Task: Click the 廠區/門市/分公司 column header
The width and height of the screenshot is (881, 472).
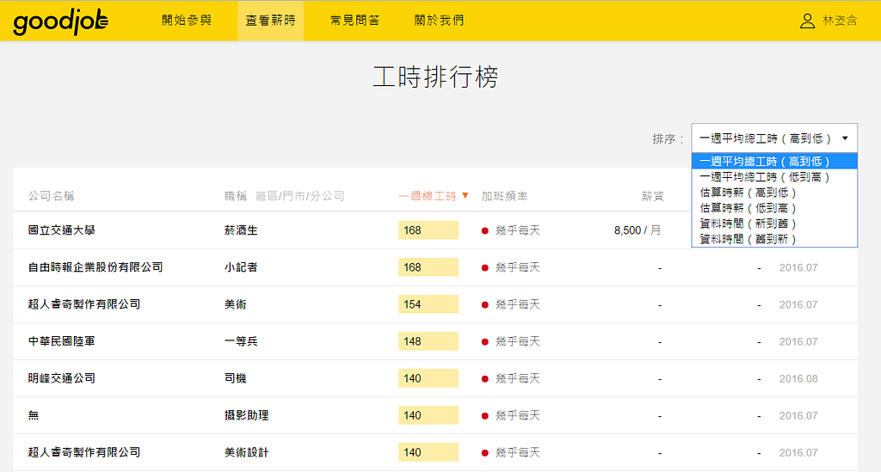Action: click(300, 196)
